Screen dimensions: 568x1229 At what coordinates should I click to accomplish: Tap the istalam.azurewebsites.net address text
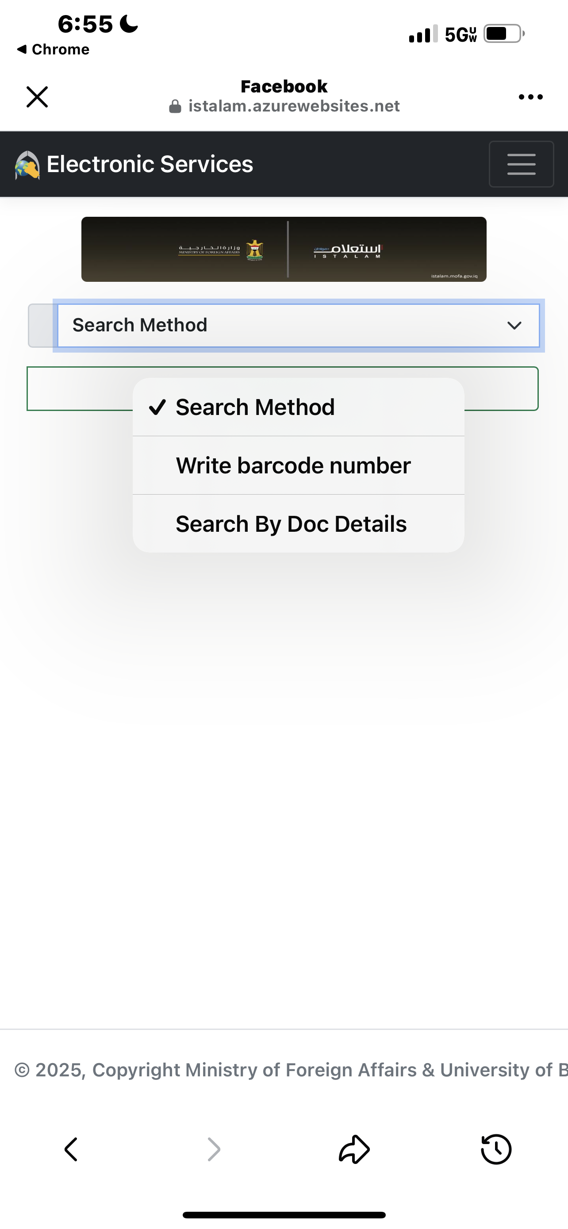pyautogui.click(x=294, y=106)
